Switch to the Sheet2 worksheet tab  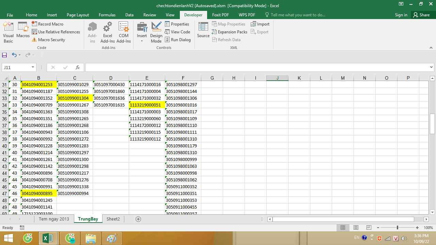[113, 219]
